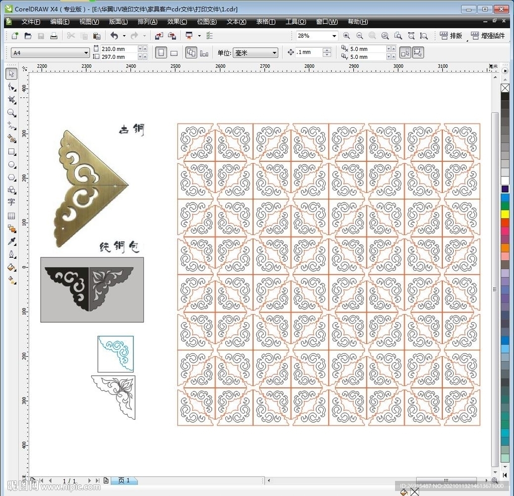Viewport: 514px width, 496px height.
Task: Click the 排版 button
Action: [x=451, y=36]
